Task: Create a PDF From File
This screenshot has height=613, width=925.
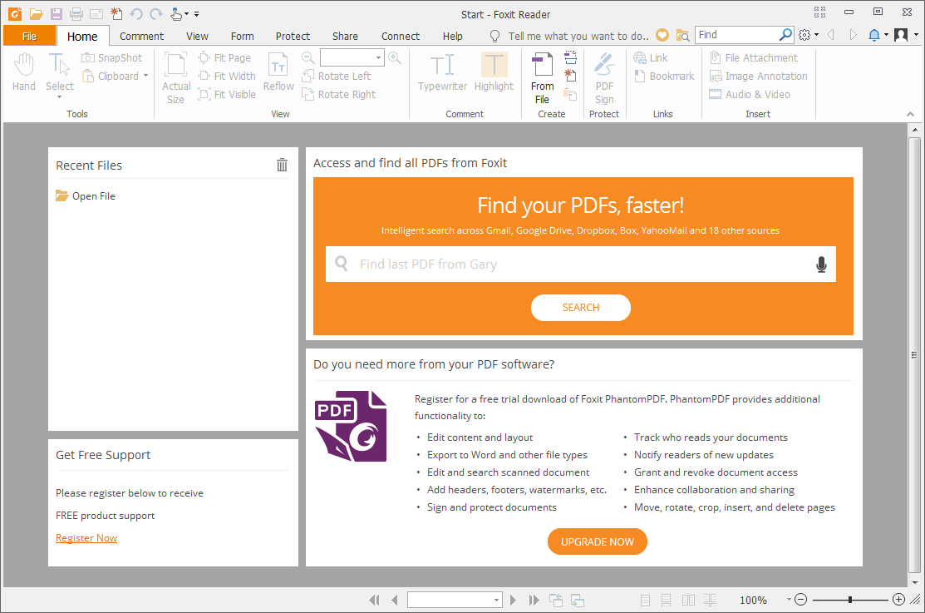Action: (x=542, y=79)
